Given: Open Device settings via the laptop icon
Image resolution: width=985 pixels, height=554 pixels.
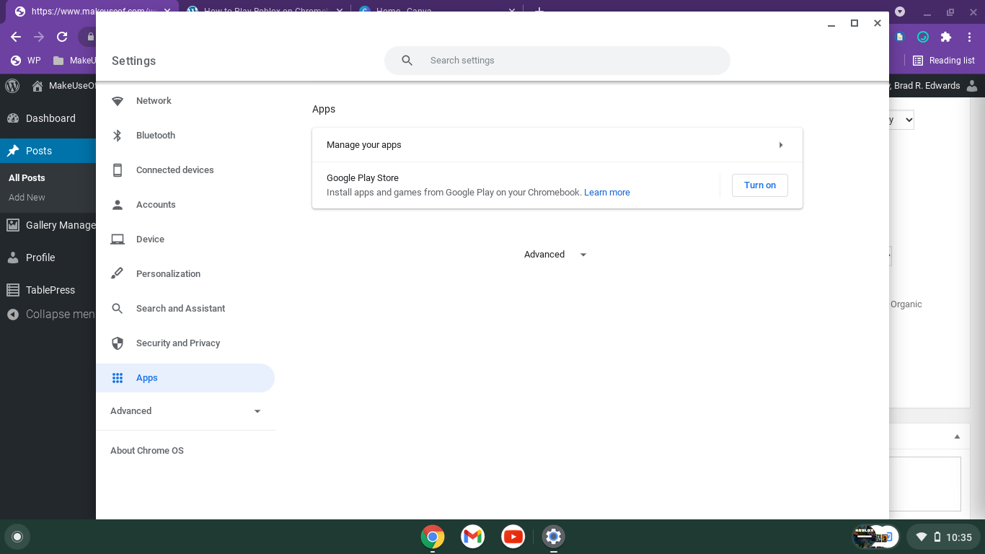Looking at the screenshot, I should pyautogui.click(x=118, y=239).
